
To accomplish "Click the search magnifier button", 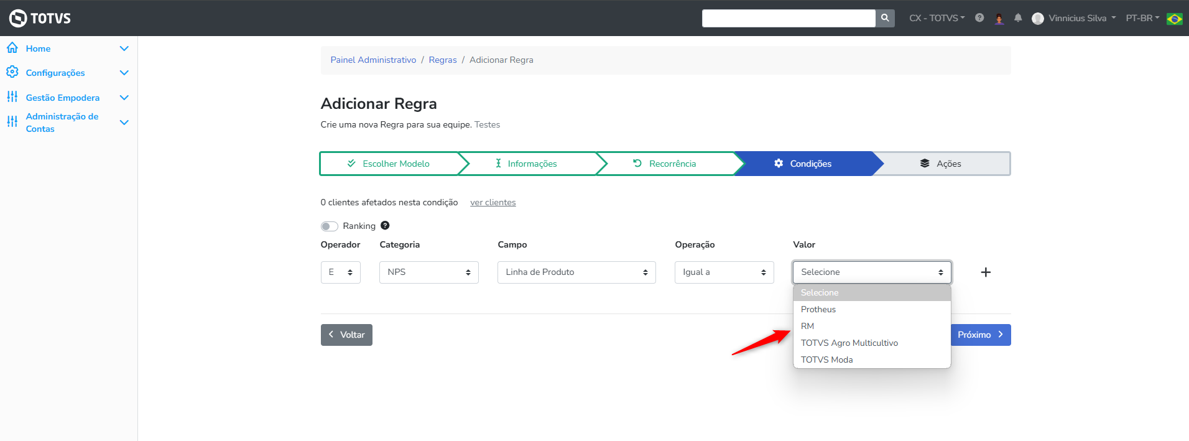I will pyautogui.click(x=885, y=18).
